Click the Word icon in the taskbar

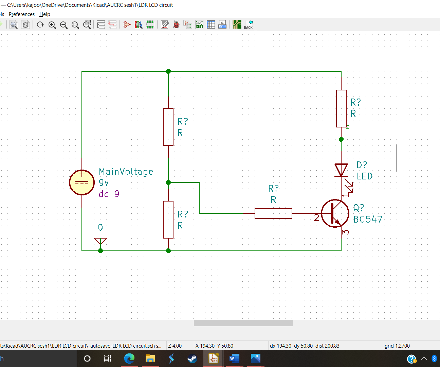pos(234,359)
